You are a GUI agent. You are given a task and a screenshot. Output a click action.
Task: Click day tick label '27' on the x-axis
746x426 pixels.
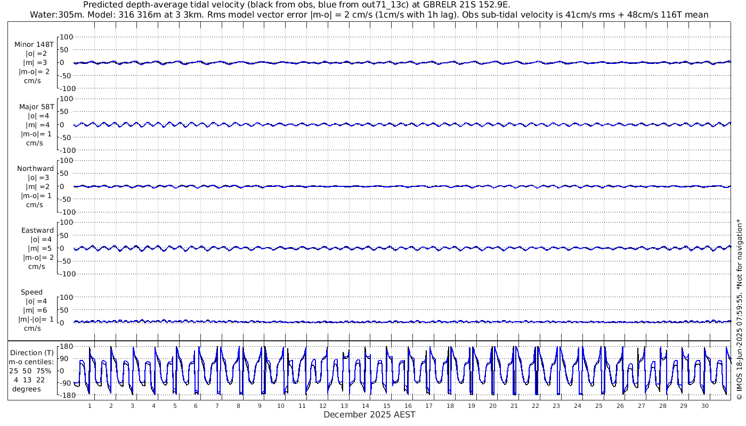641,405
